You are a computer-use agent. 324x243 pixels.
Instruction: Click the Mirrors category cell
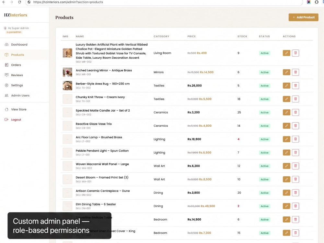(158, 72)
